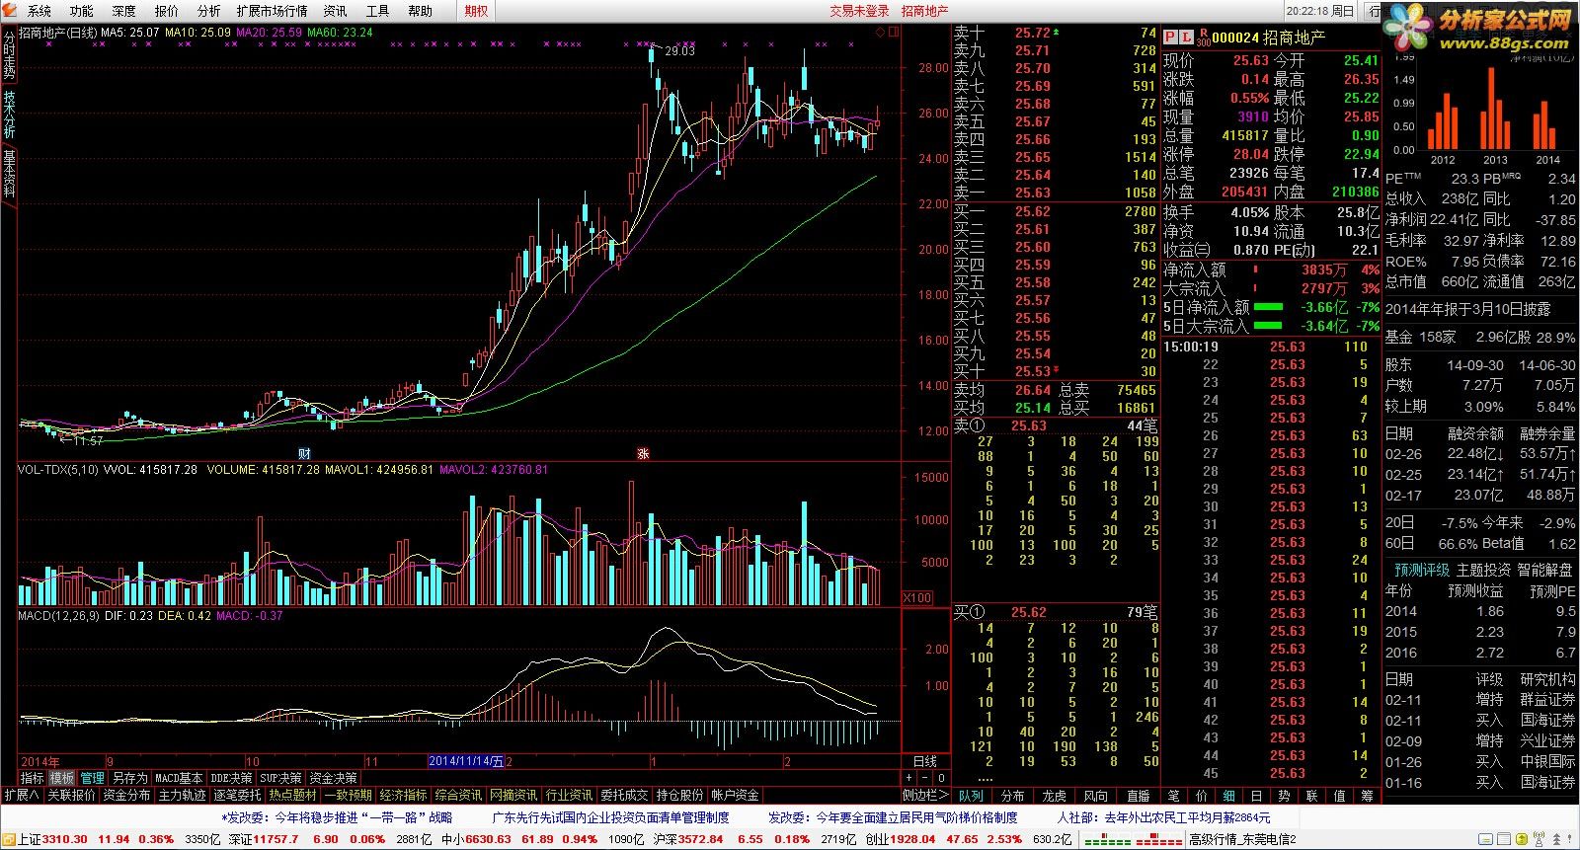Open the 持仓股份 tab
Screen dimensions: 1580x850
[x=679, y=795]
